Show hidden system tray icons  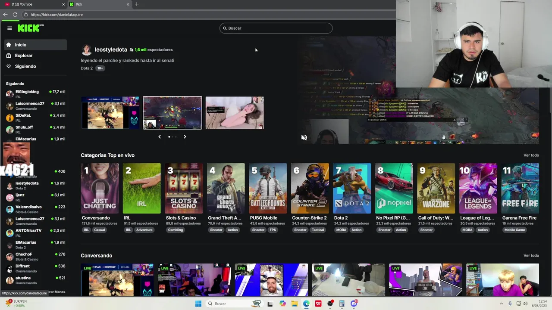click(x=502, y=304)
